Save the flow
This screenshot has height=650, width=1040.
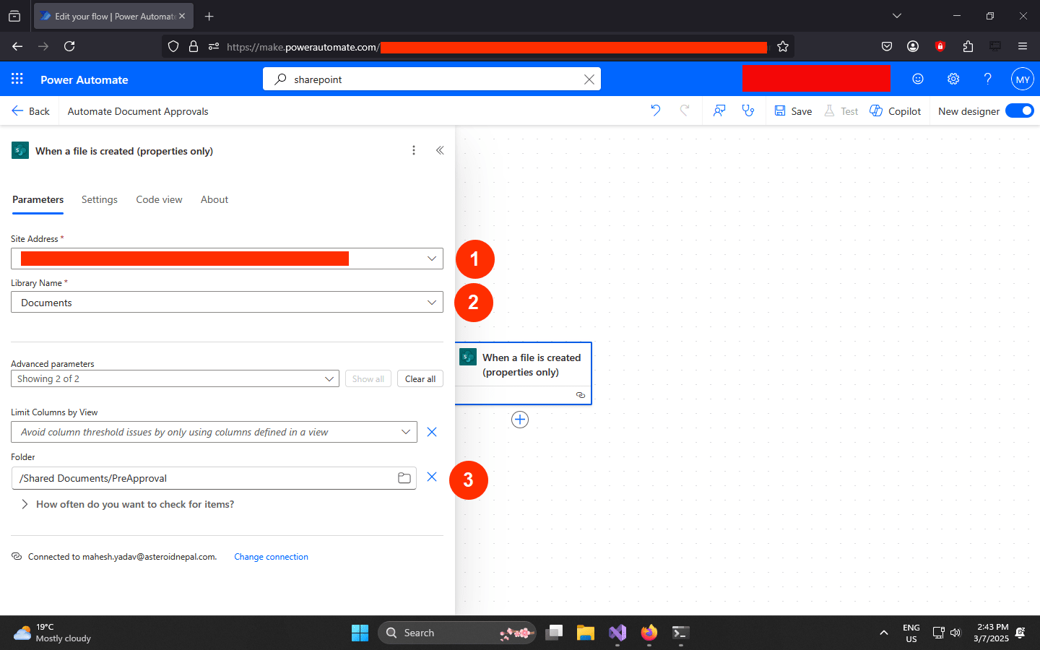(x=793, y=111)
